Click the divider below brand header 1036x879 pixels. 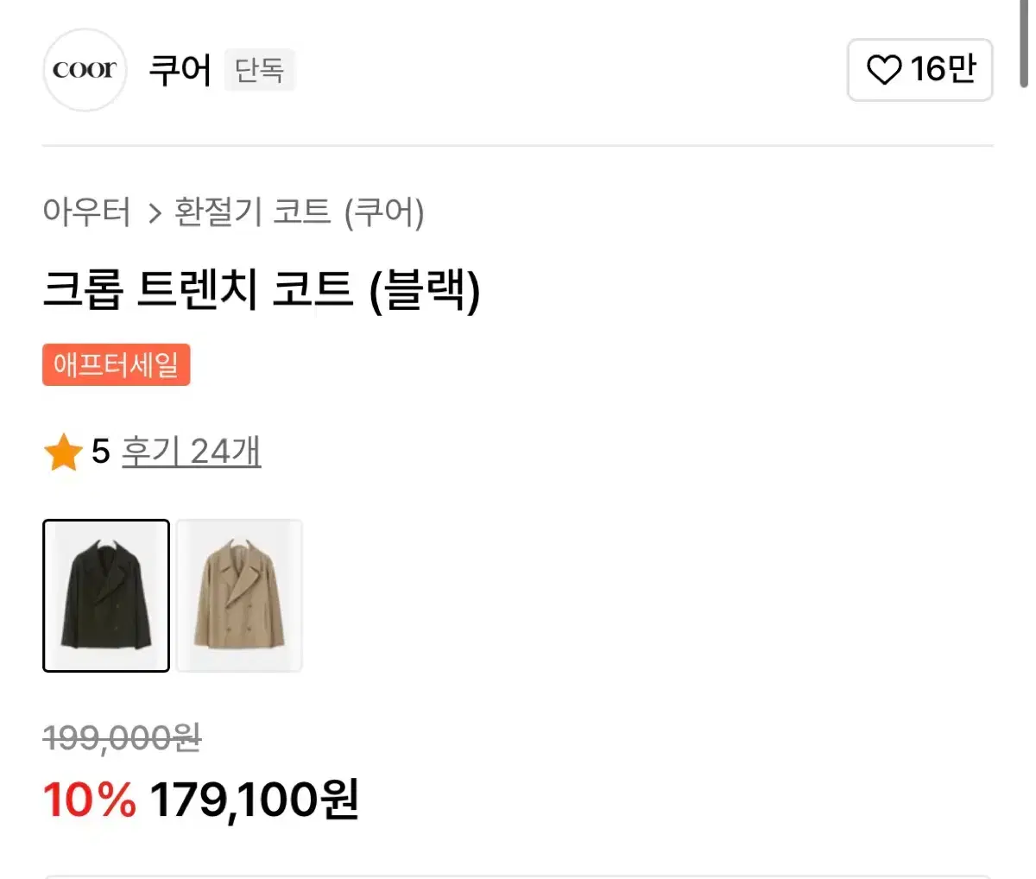point(518,146)
